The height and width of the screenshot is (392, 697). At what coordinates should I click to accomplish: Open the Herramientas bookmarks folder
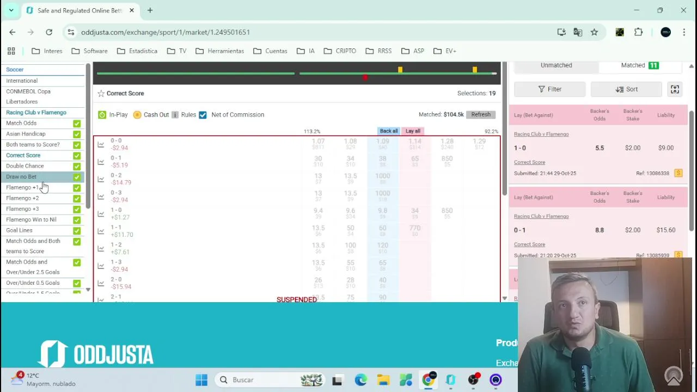(x=219, y=51)
